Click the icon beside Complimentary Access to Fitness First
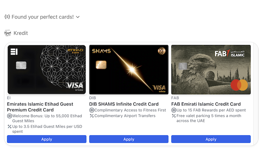The image size is (261, 149). tap(92, 111)
